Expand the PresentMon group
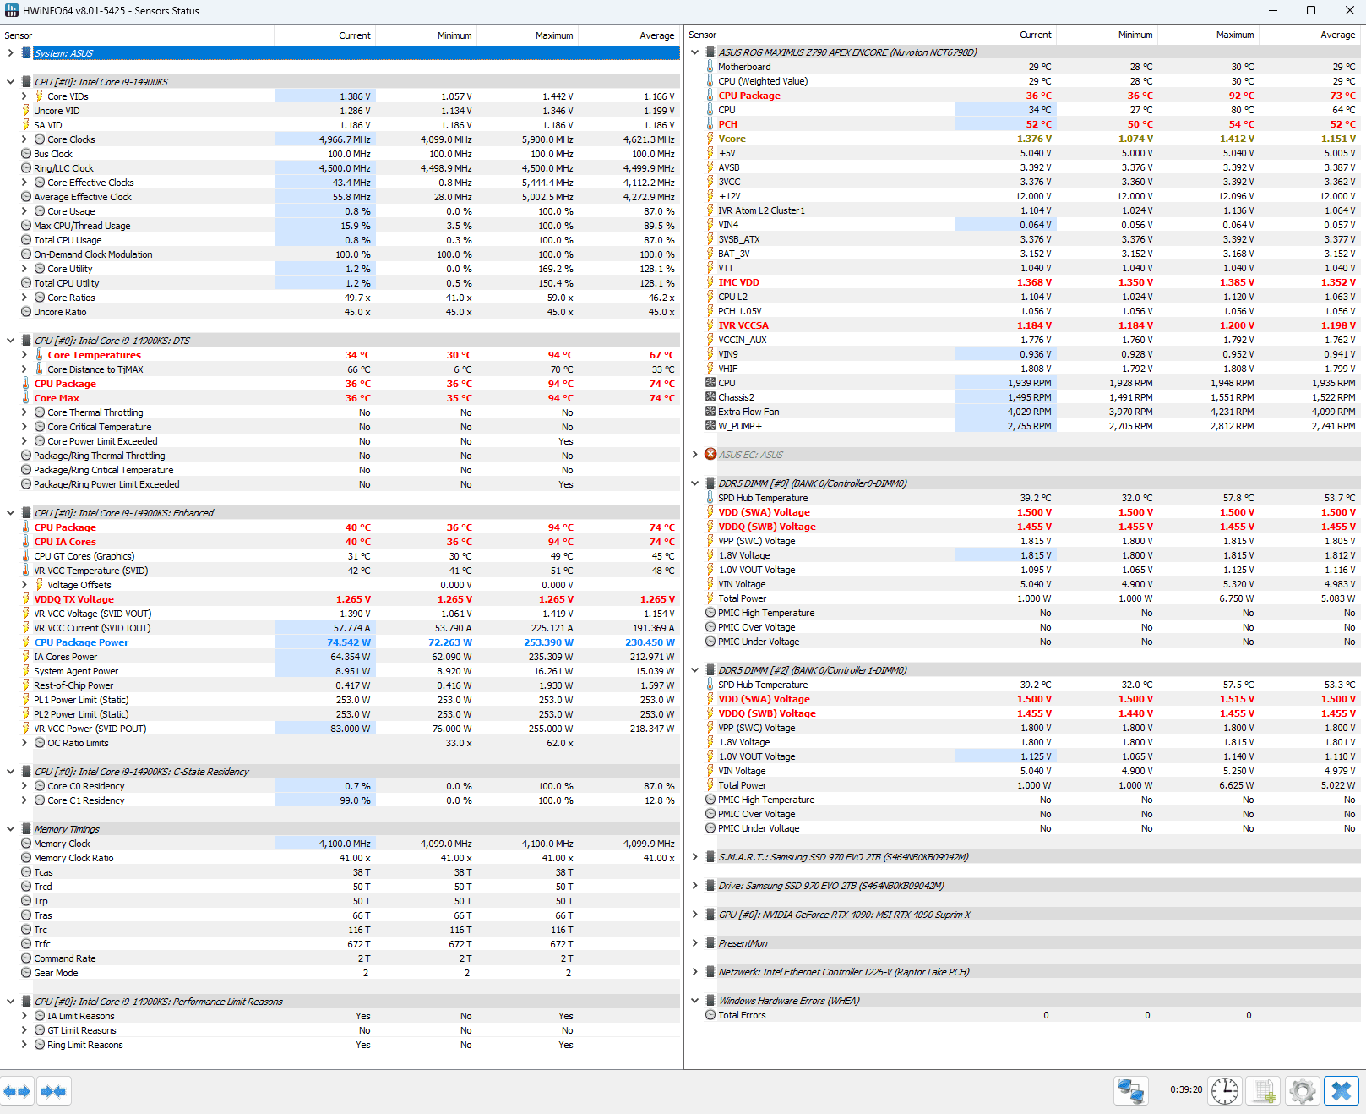The height and width of the screenshot is (1114, 1366). click(x=694, y=943)
